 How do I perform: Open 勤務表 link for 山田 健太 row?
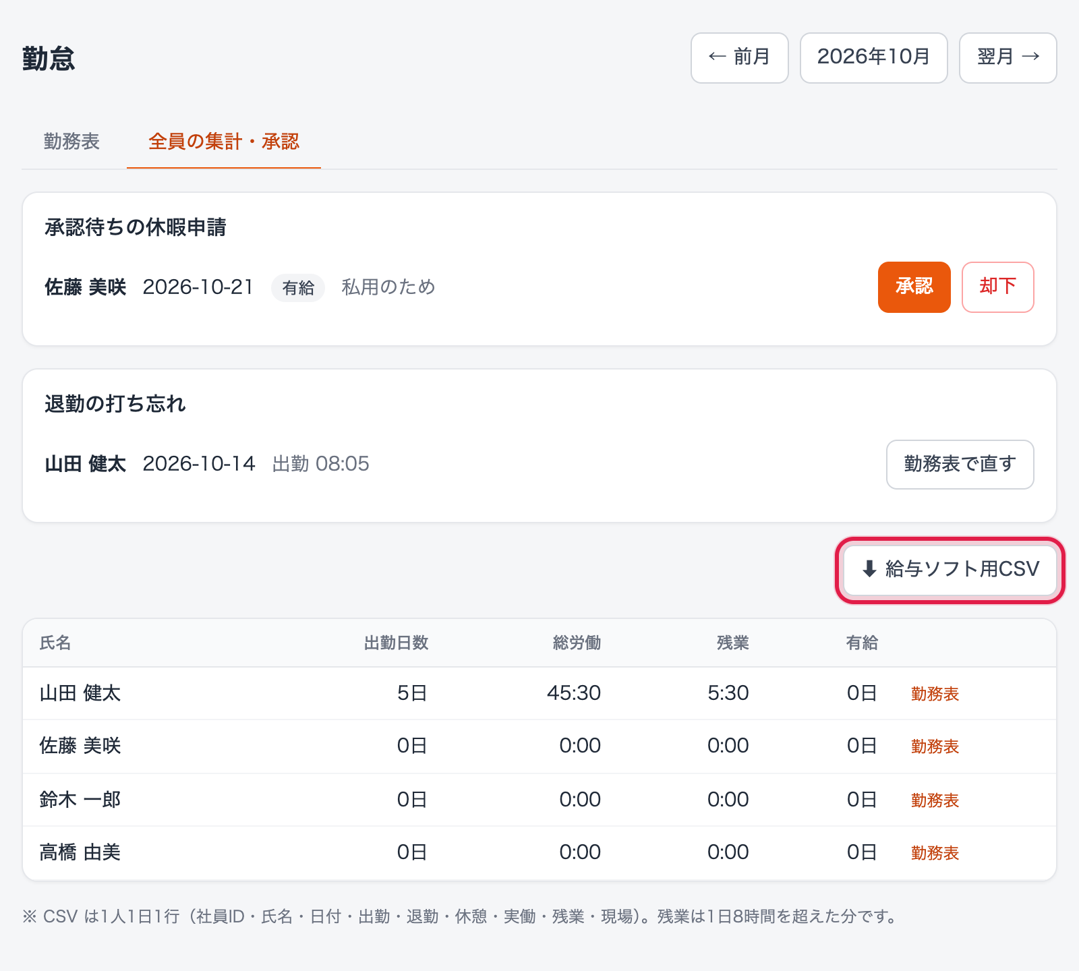(x=935, y=694)
